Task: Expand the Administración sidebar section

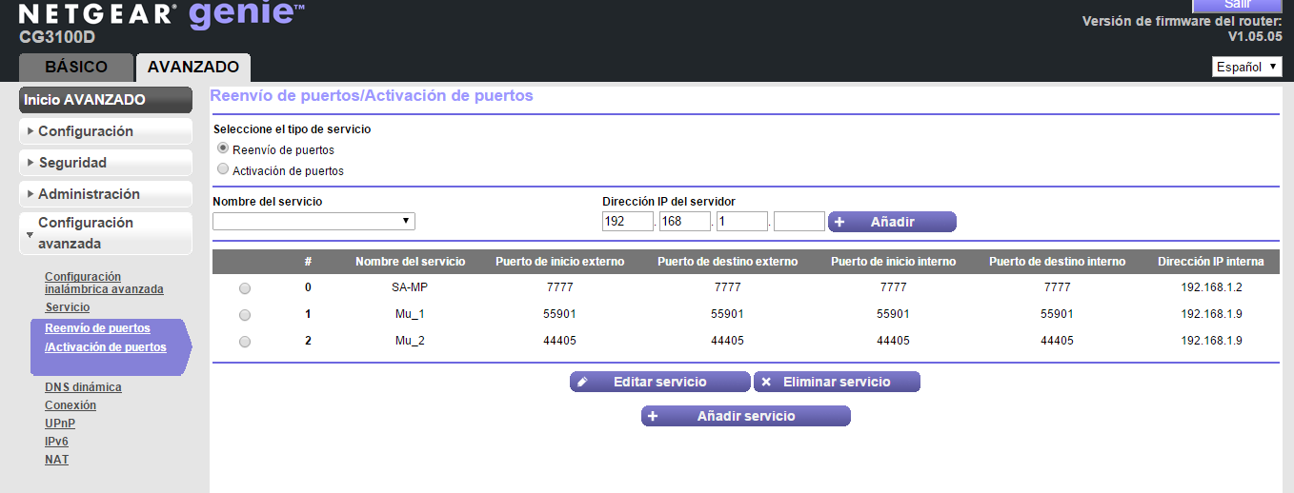Action: coord(106,194)
